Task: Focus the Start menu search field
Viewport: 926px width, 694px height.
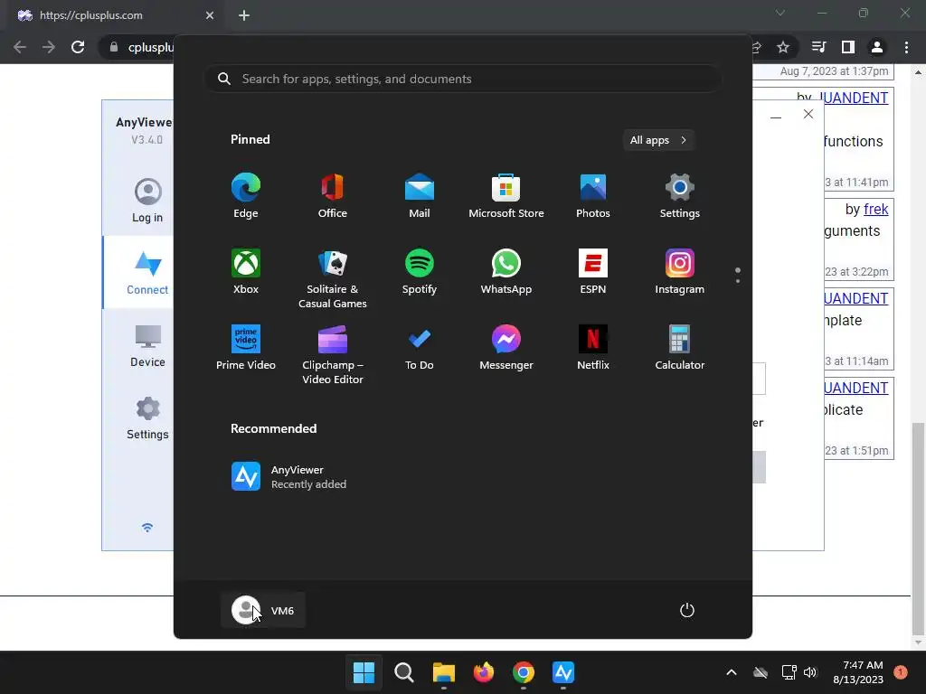Action: [x=462, y=79]
